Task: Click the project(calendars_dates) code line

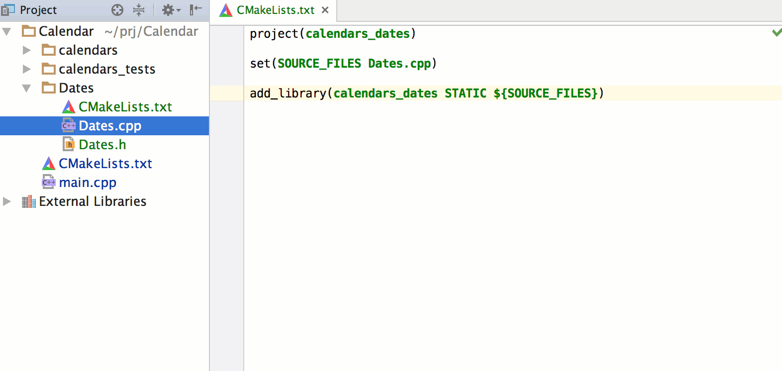Action: click(333, 34)
